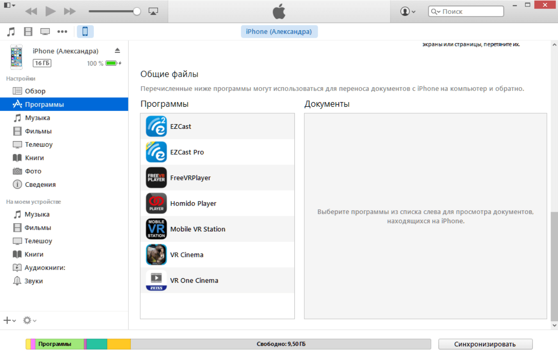Click the Homido Player app icon
558x357 pixels.
coord(156,203)
